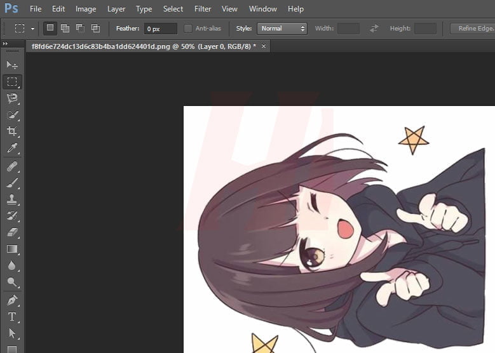Screen dimensions: 495x353
Task: Open the View menu
Action: coord(229,9)
